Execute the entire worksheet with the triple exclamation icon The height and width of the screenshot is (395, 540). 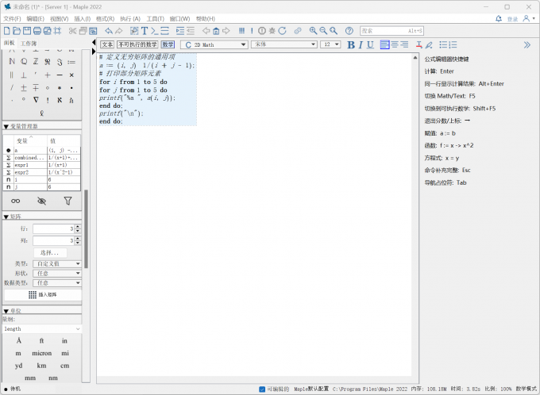[x=241, y=31]
